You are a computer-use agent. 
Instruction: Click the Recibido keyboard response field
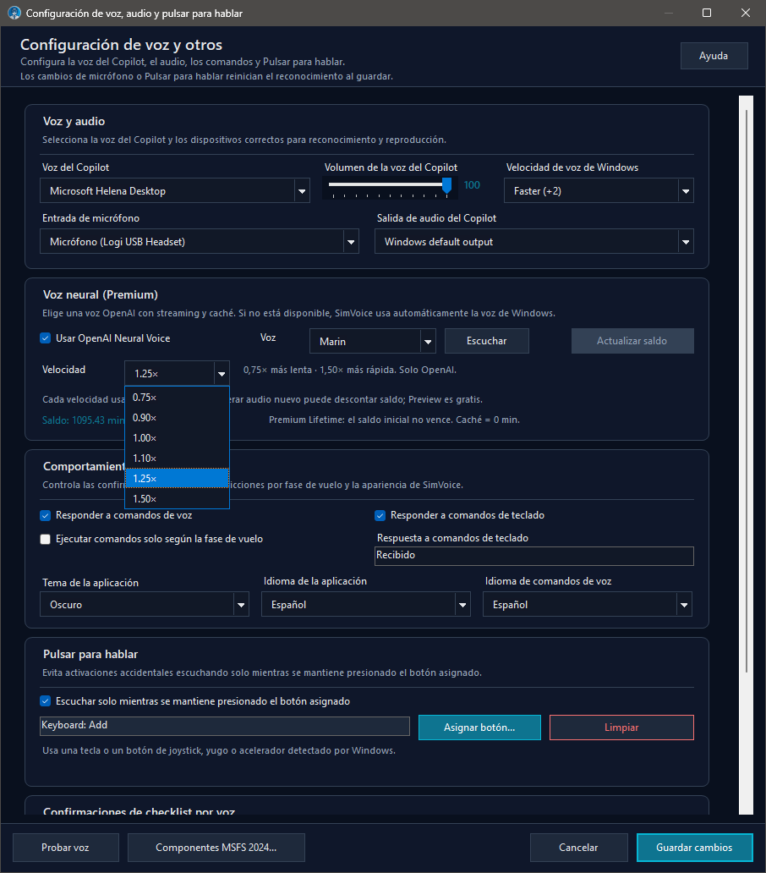[534, 556]
